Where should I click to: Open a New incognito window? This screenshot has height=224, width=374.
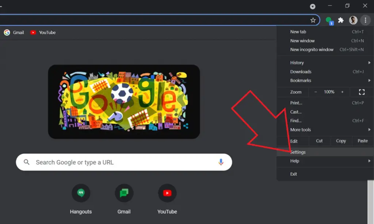[325, 50]
